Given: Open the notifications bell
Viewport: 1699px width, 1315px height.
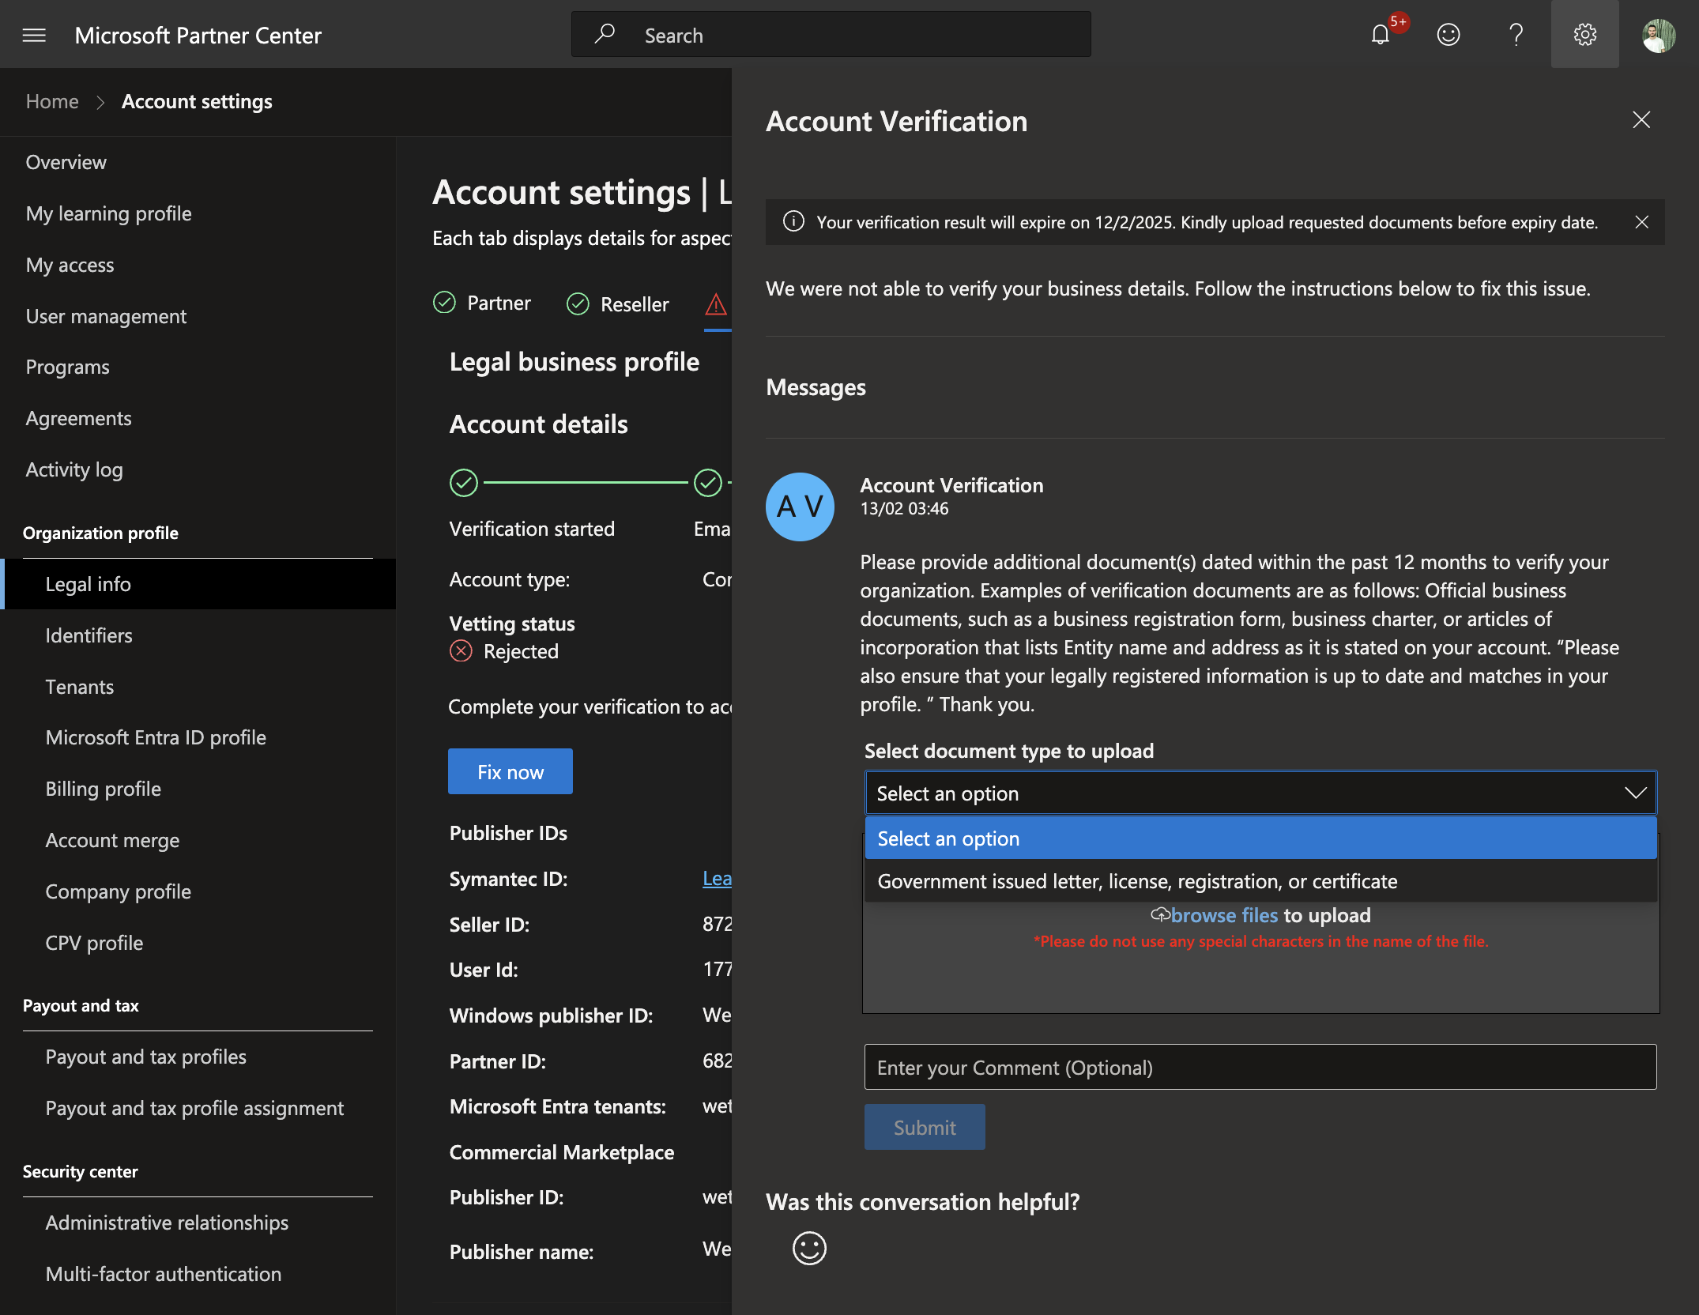Looking at the screenshot, I should coord(1381,34).
